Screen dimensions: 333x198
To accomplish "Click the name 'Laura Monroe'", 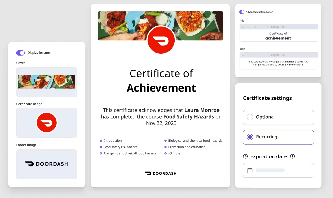I will (x=202, y=110).
